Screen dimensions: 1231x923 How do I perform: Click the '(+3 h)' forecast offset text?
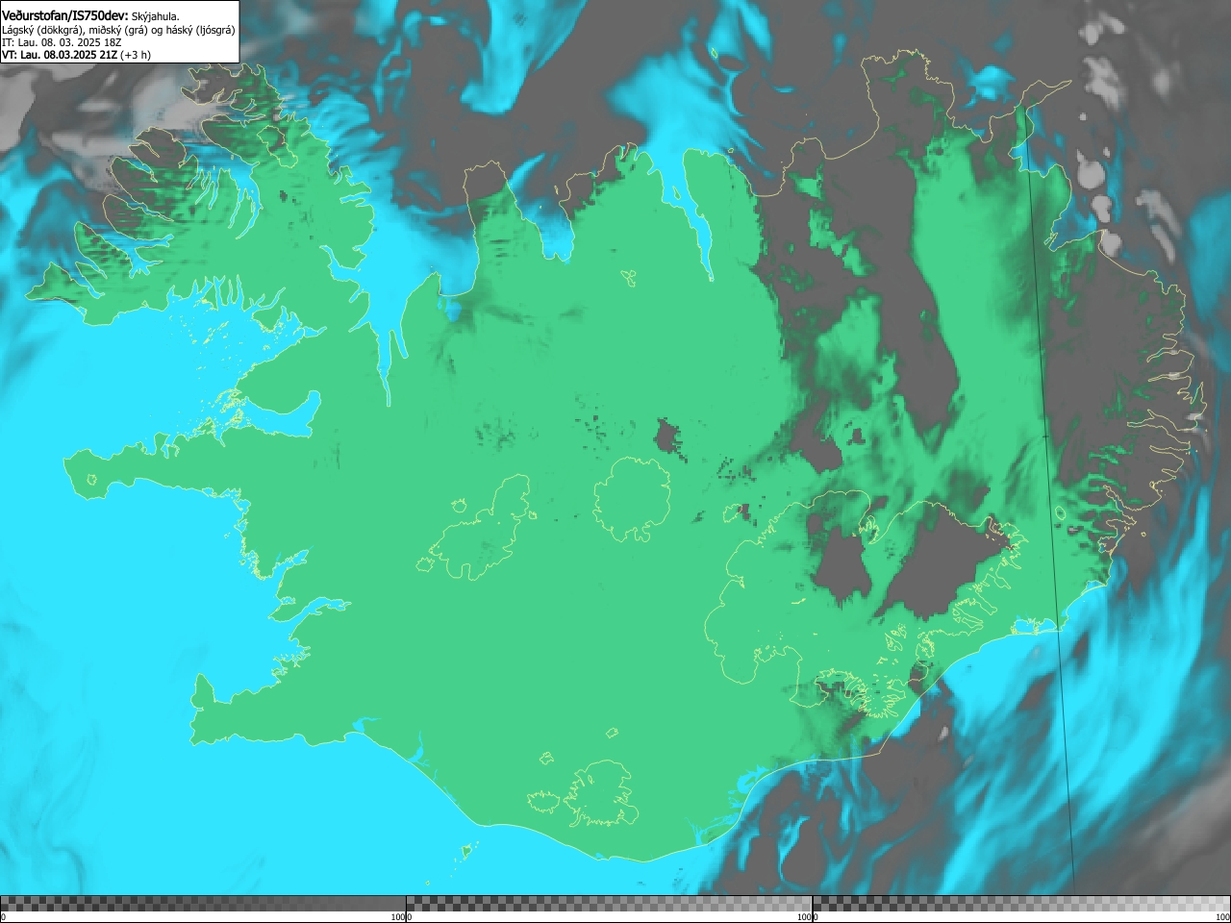click(136, 55)
